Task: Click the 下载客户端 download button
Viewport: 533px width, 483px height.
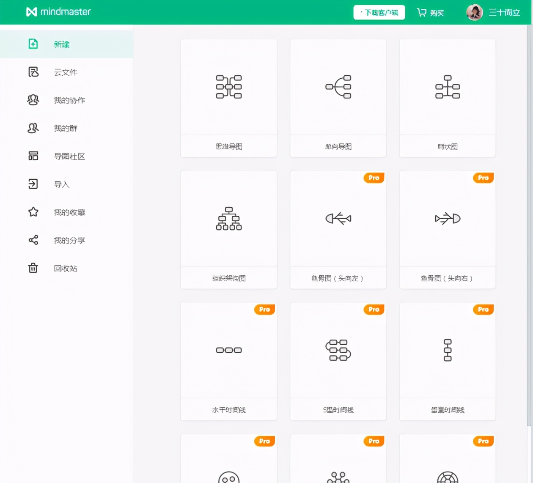Action: 379,12
